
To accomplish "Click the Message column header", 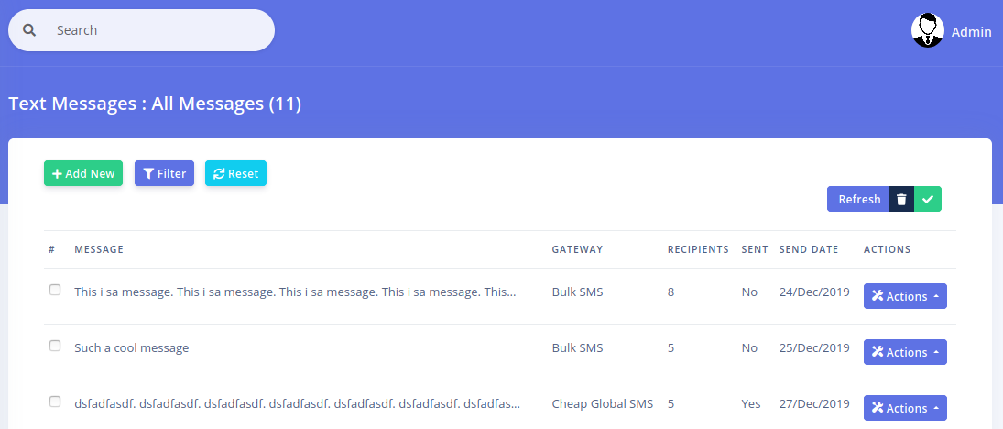I will click(x=99, y=249).
